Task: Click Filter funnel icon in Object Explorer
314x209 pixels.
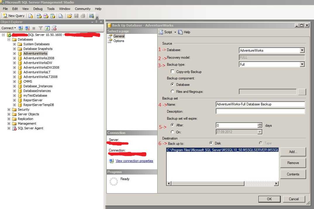Action: click(x=41, y=28)
